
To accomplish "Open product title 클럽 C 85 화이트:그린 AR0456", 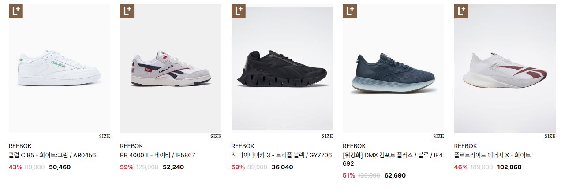I will 52,155.
